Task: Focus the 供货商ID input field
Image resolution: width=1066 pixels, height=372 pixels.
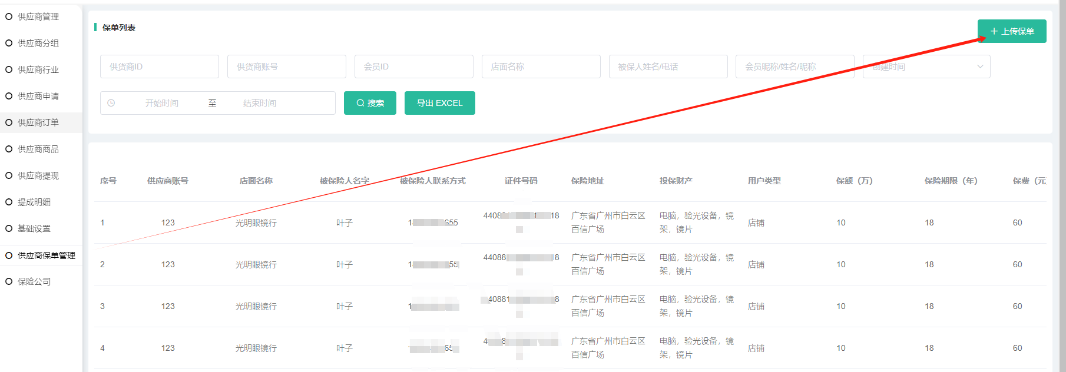Action: point(160,67)
